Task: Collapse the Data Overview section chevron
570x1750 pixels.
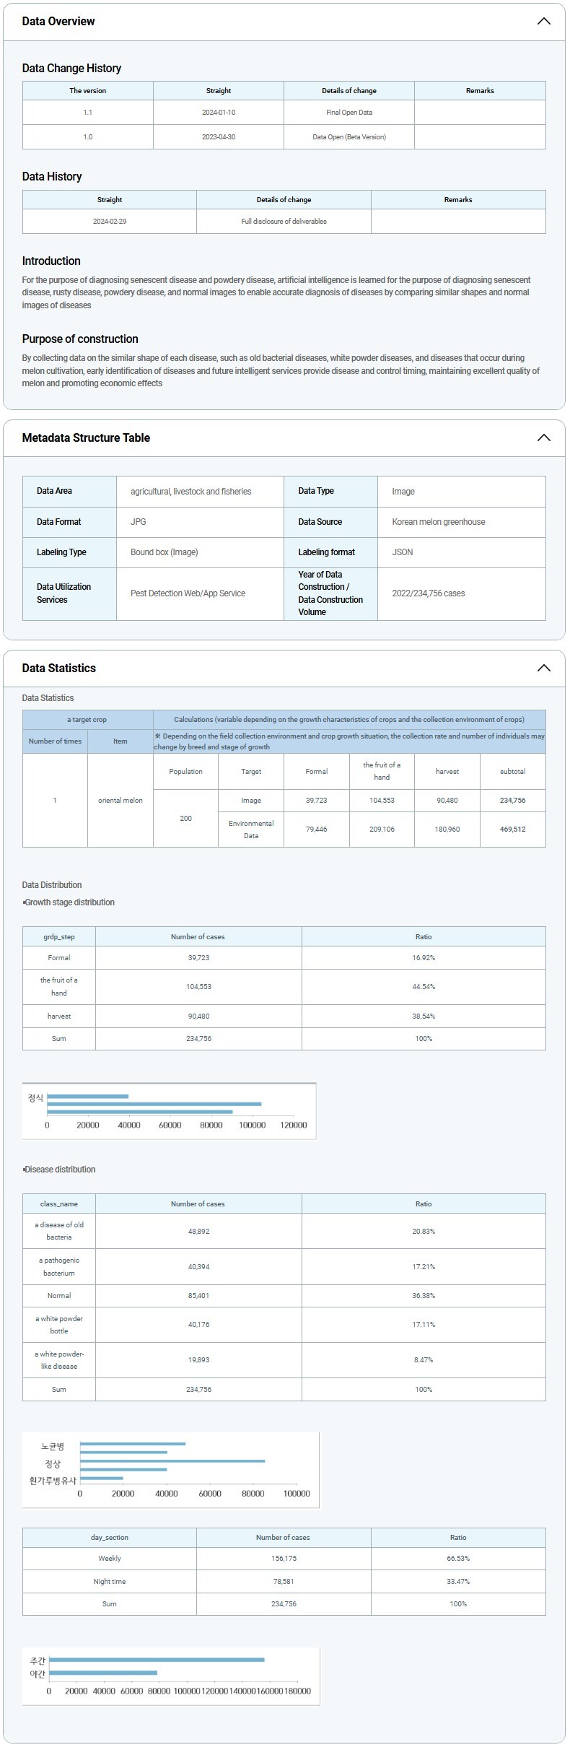Action: point(543,22)
